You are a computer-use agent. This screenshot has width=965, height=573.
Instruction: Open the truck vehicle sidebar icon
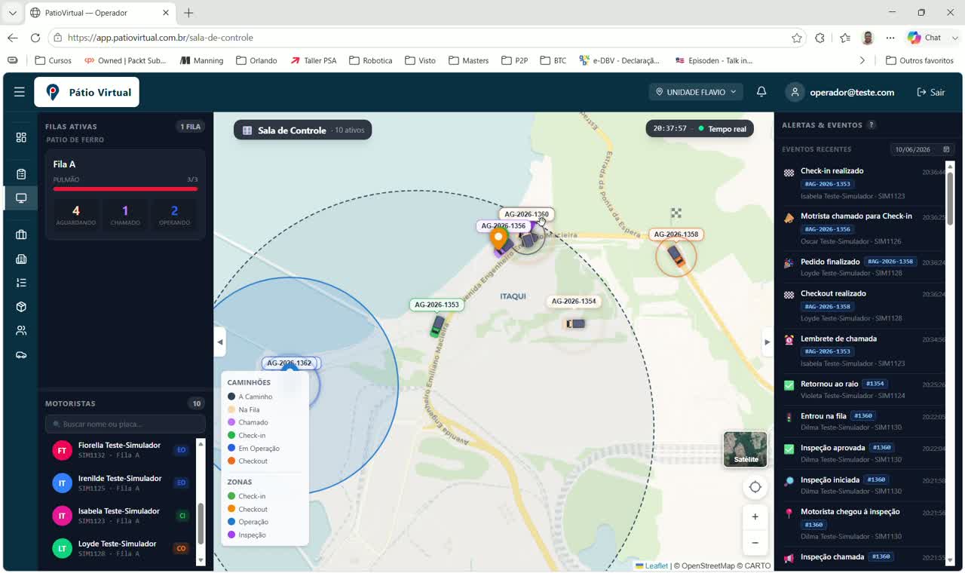click(x=21, y=354)
